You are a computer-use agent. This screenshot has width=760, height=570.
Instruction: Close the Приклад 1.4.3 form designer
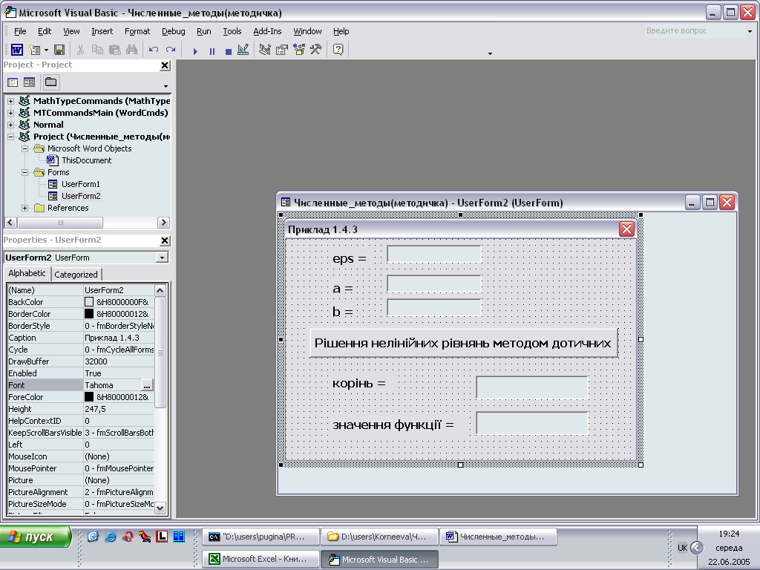(626, 229)
